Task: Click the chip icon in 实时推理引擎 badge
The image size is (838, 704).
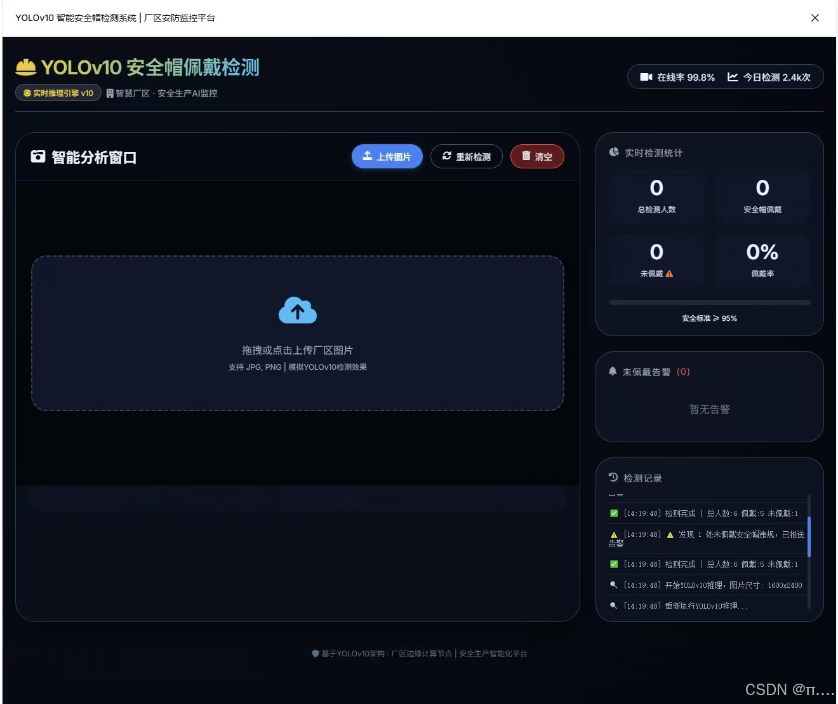Action: coord(27,93)
